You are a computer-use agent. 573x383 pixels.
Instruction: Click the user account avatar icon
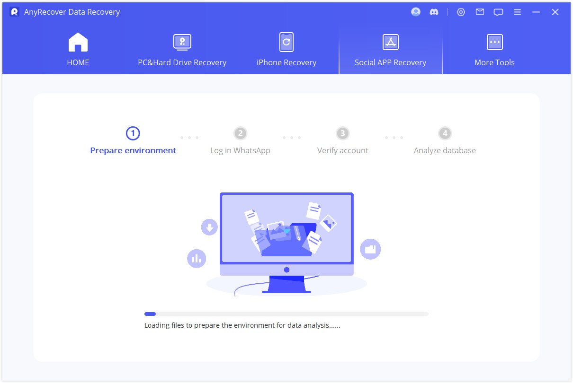415,12
